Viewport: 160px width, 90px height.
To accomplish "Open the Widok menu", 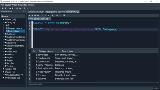I will tap(14, 5).
